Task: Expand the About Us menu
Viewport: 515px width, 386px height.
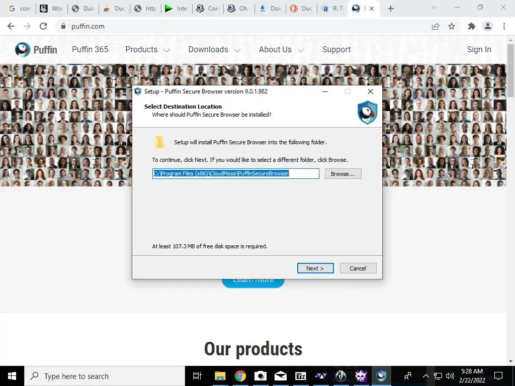Action: tap(281, 50)
